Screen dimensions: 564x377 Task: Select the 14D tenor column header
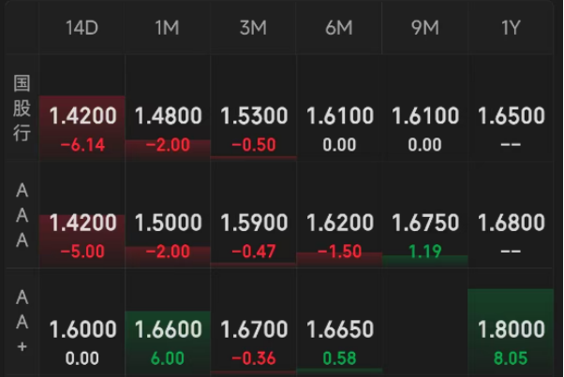pos(82,28)
